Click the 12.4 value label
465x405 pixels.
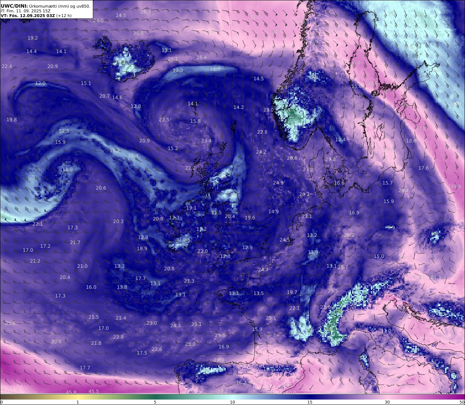coord(340,140)
